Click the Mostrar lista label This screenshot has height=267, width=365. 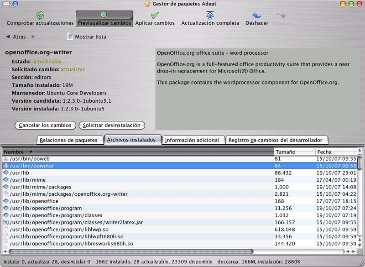tap(90, 37)
